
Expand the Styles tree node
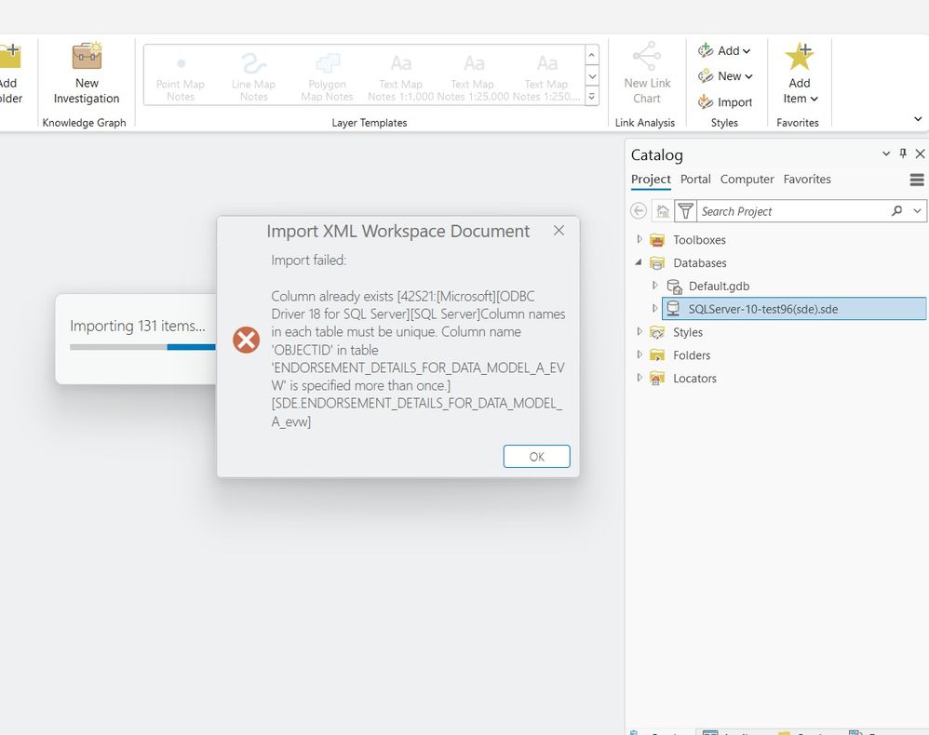click(x=639, y=331)
